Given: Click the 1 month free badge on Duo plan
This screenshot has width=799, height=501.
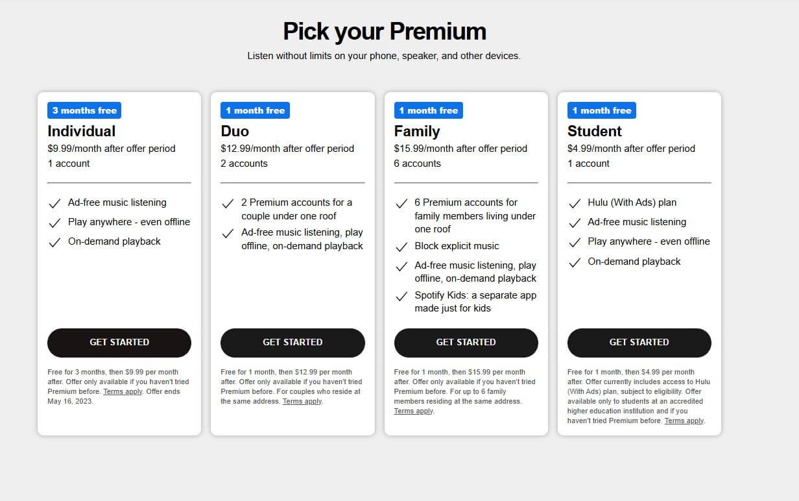Looking at the screenshot, I should coord(255,110).
